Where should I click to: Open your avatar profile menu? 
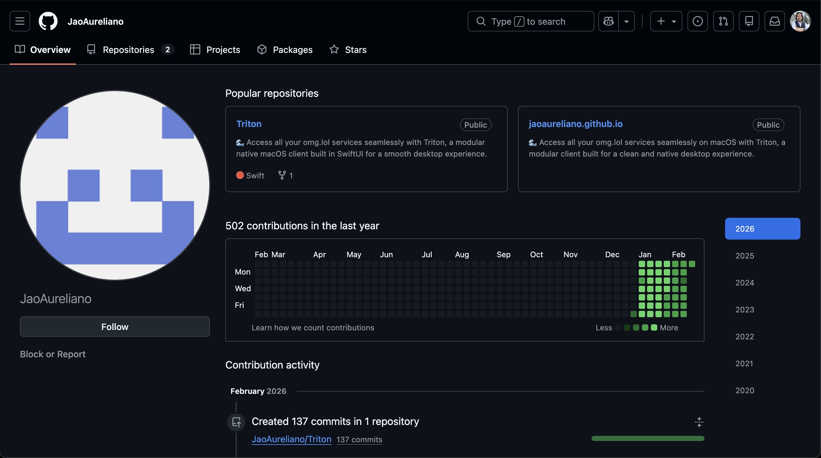tap(801, 21)
